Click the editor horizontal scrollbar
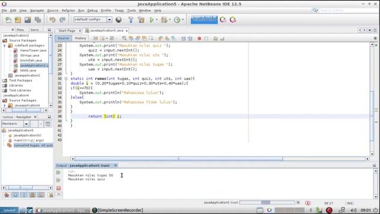 point(179,159)
